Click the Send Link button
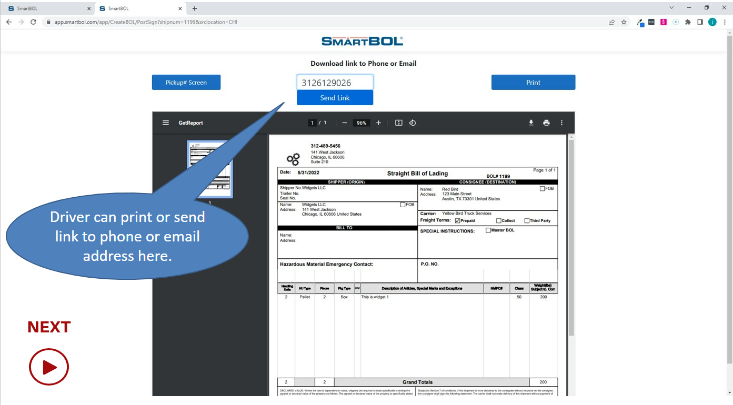Image resolution: width=733 pixels, height=405 pixels. coord(335,97)
